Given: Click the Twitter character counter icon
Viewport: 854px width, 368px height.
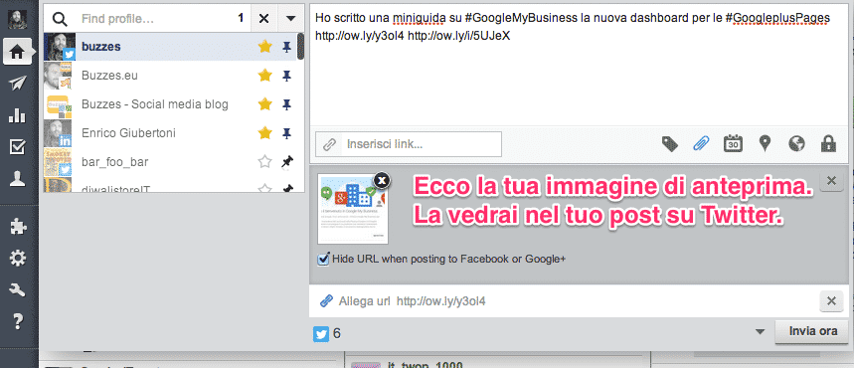Looking at the screenshot, I should tap(321, 333).
